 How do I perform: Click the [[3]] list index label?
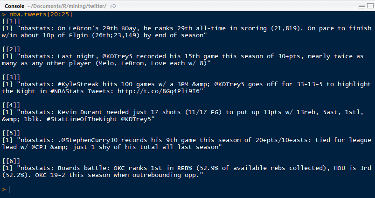click(x=11, y=77)
